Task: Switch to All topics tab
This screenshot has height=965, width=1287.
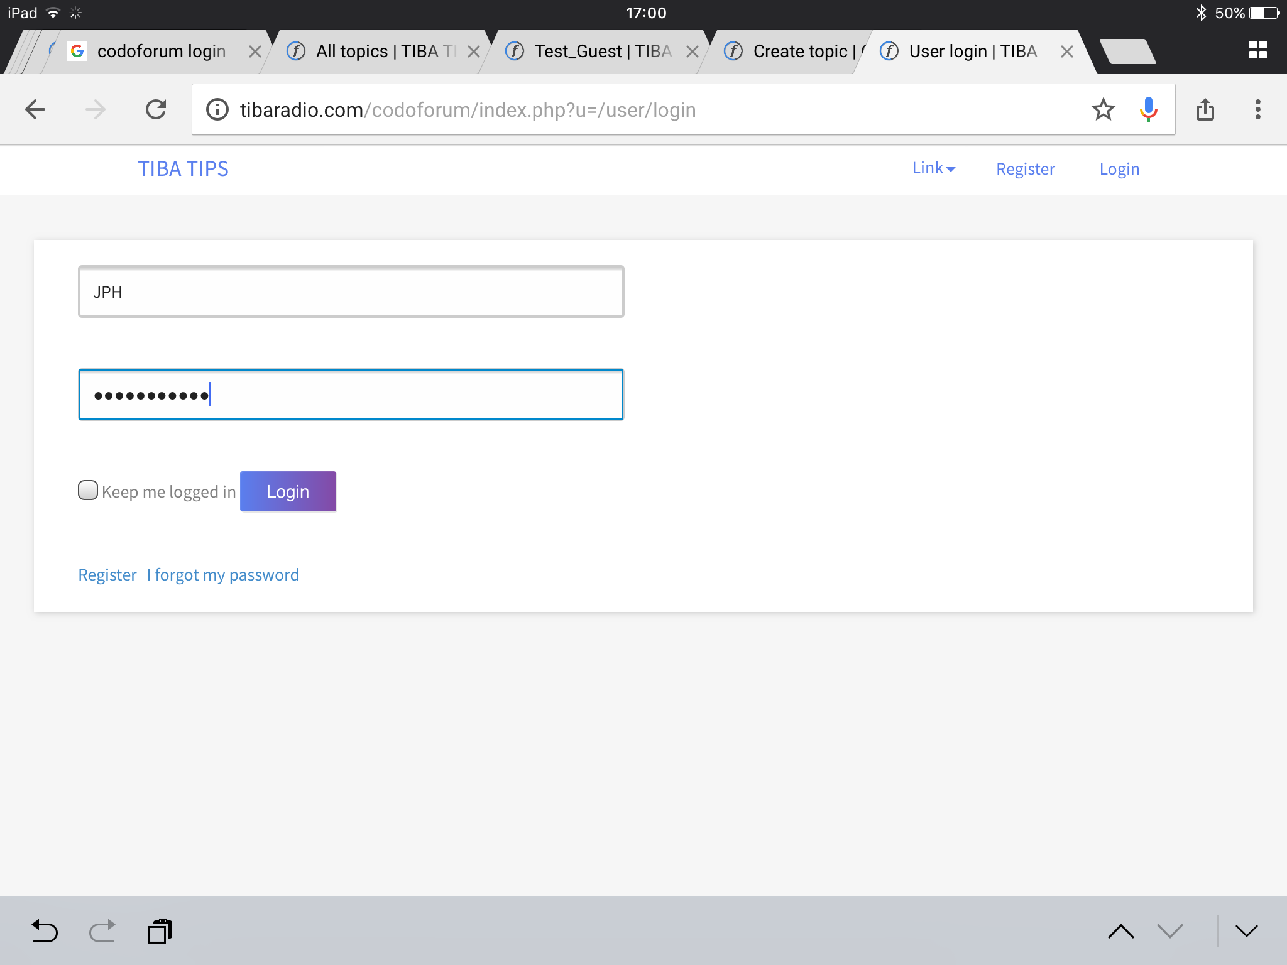Action: (377, 51)
